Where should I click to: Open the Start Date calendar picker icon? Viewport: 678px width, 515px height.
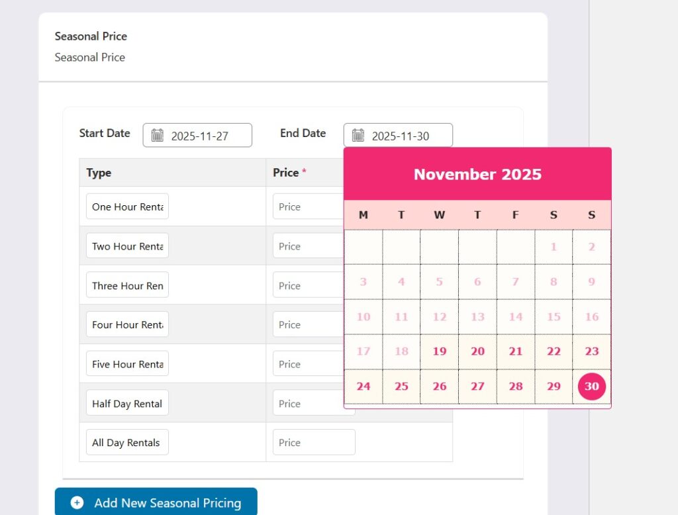pos(157,135)
